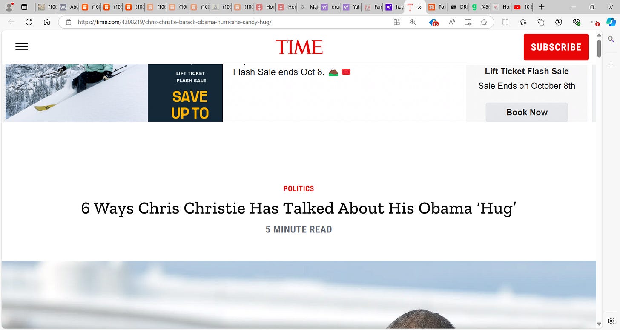Click the Refresh page button

(x=29, y=22)
